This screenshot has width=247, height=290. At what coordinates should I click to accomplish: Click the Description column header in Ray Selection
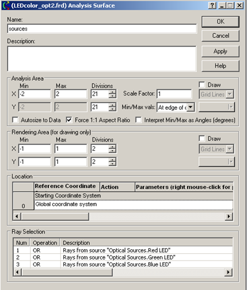pyautogui.click(x=146, y=243)
